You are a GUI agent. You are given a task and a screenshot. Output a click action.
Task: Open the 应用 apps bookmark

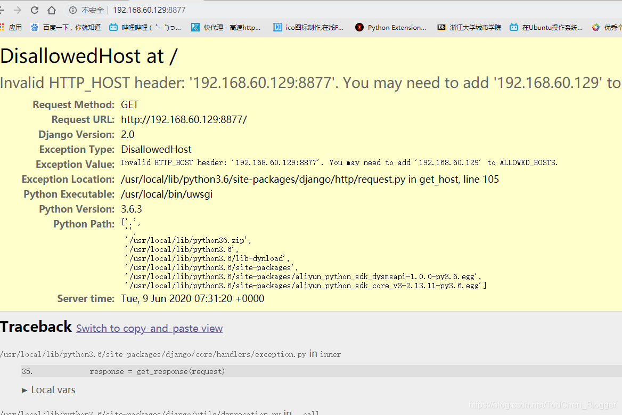[x=11, y=27]
